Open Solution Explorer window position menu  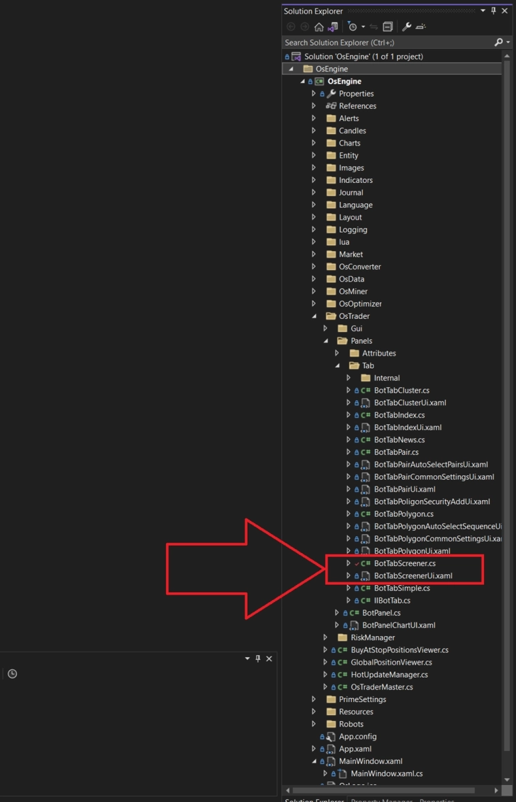point(483,12)
